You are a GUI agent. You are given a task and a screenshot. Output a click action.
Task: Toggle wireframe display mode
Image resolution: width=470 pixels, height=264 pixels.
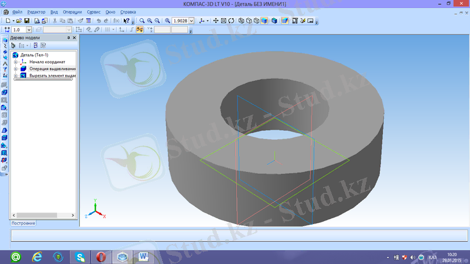tap(241, 21)
